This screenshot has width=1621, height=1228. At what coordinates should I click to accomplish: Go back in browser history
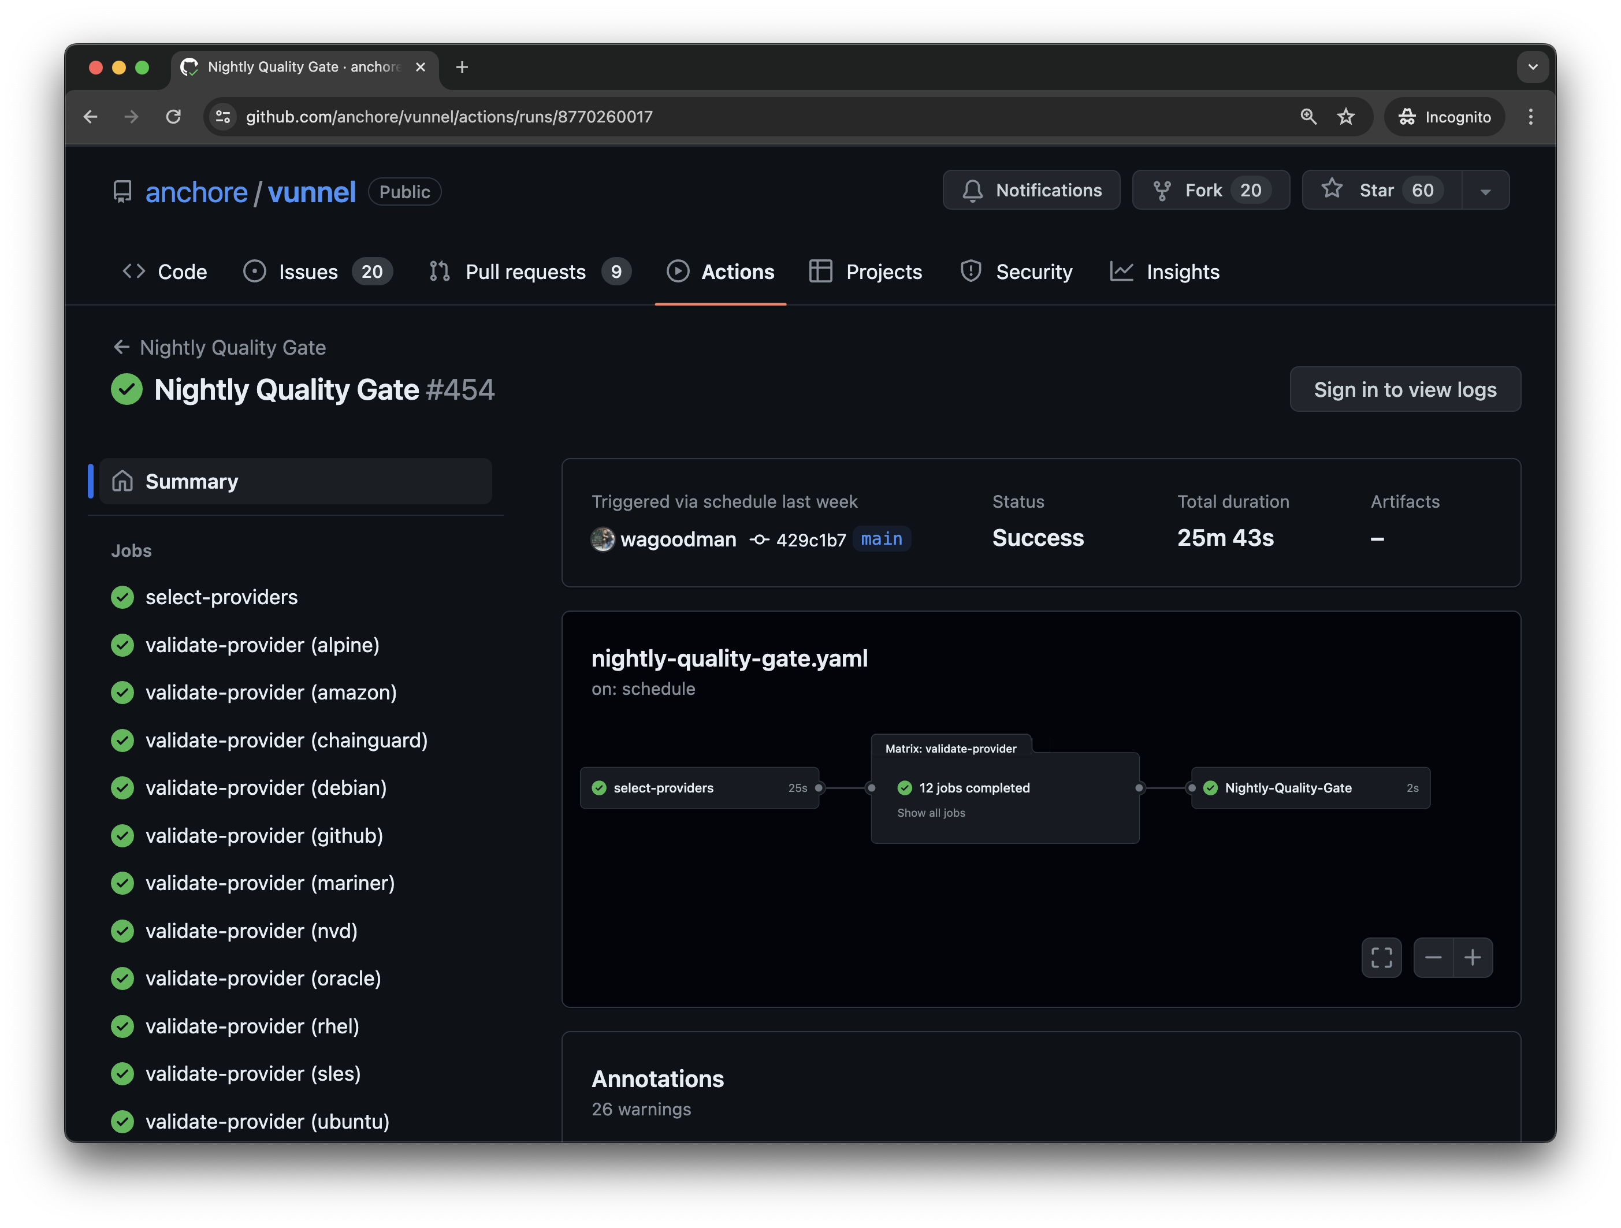click(91, 117)
